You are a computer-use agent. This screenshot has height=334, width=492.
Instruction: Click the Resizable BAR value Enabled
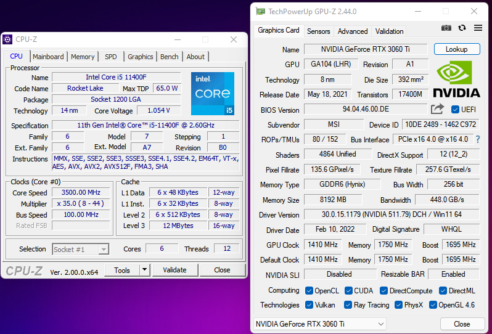453,274
